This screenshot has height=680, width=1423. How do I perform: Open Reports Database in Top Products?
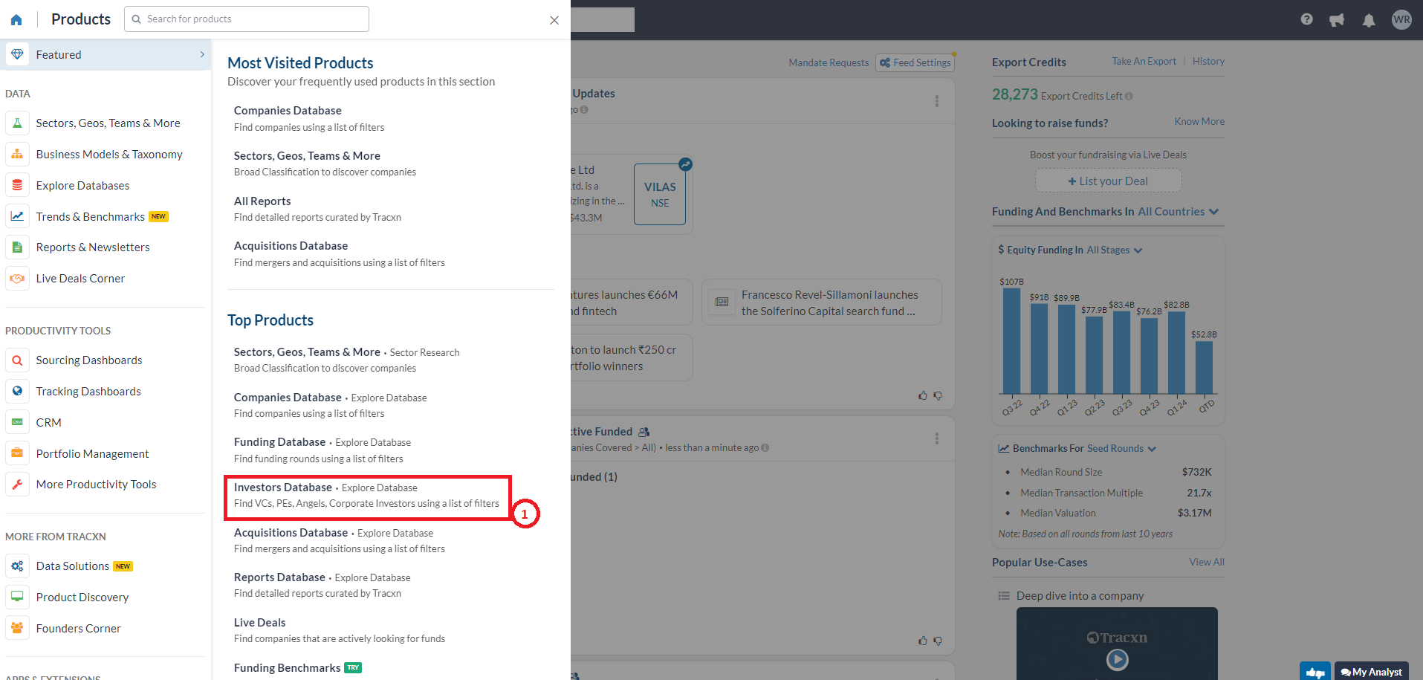point(279,577)
